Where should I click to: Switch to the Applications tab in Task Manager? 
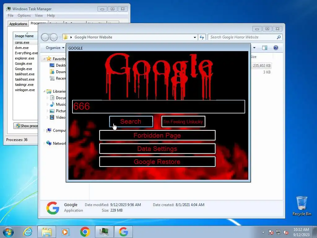tap(18, 24)
